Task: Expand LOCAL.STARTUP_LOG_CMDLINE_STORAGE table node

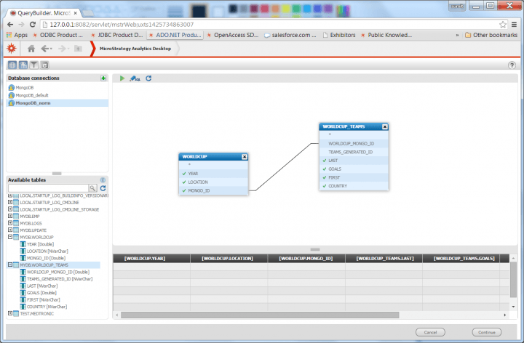Action: click(10, 209)
